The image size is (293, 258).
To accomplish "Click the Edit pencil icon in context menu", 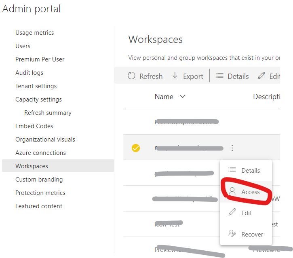I will tap(232, 212).
